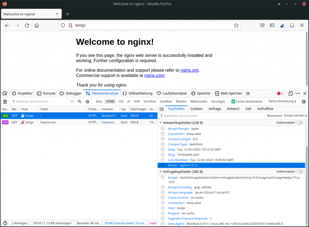Toggle Unformatiert for Anfragekopfzeilen
The image size is (309, 227).
click(300, 171)
